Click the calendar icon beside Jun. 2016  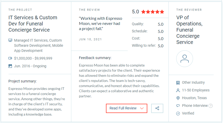(x=10, y=66)
